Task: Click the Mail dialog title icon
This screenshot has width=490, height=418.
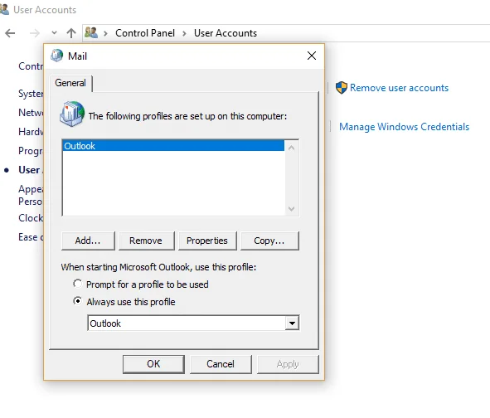Action: point(57,56)
